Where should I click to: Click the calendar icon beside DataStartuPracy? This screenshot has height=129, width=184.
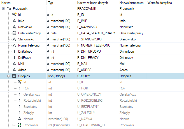click(x=14, y=33)
